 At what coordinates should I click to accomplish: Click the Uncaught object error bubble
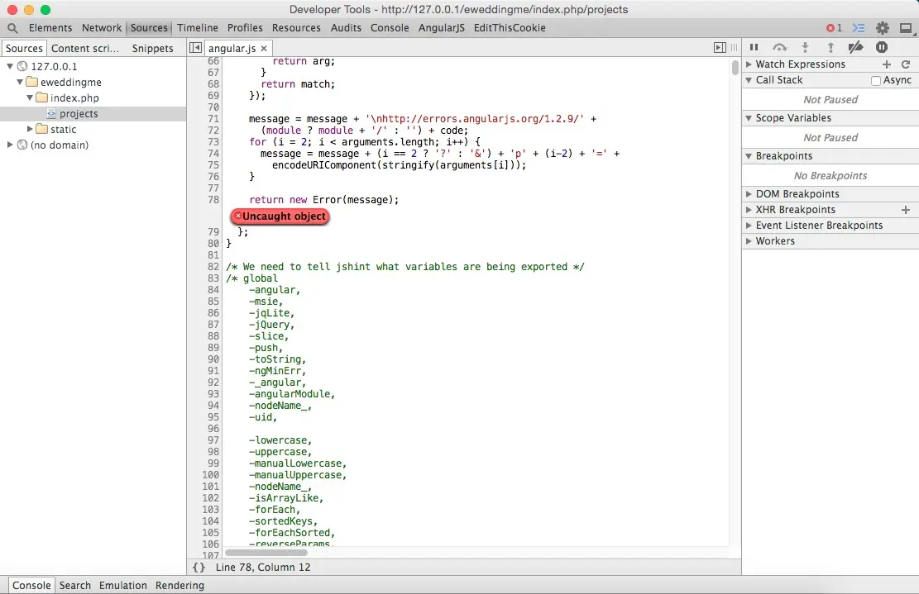[280, 216]
